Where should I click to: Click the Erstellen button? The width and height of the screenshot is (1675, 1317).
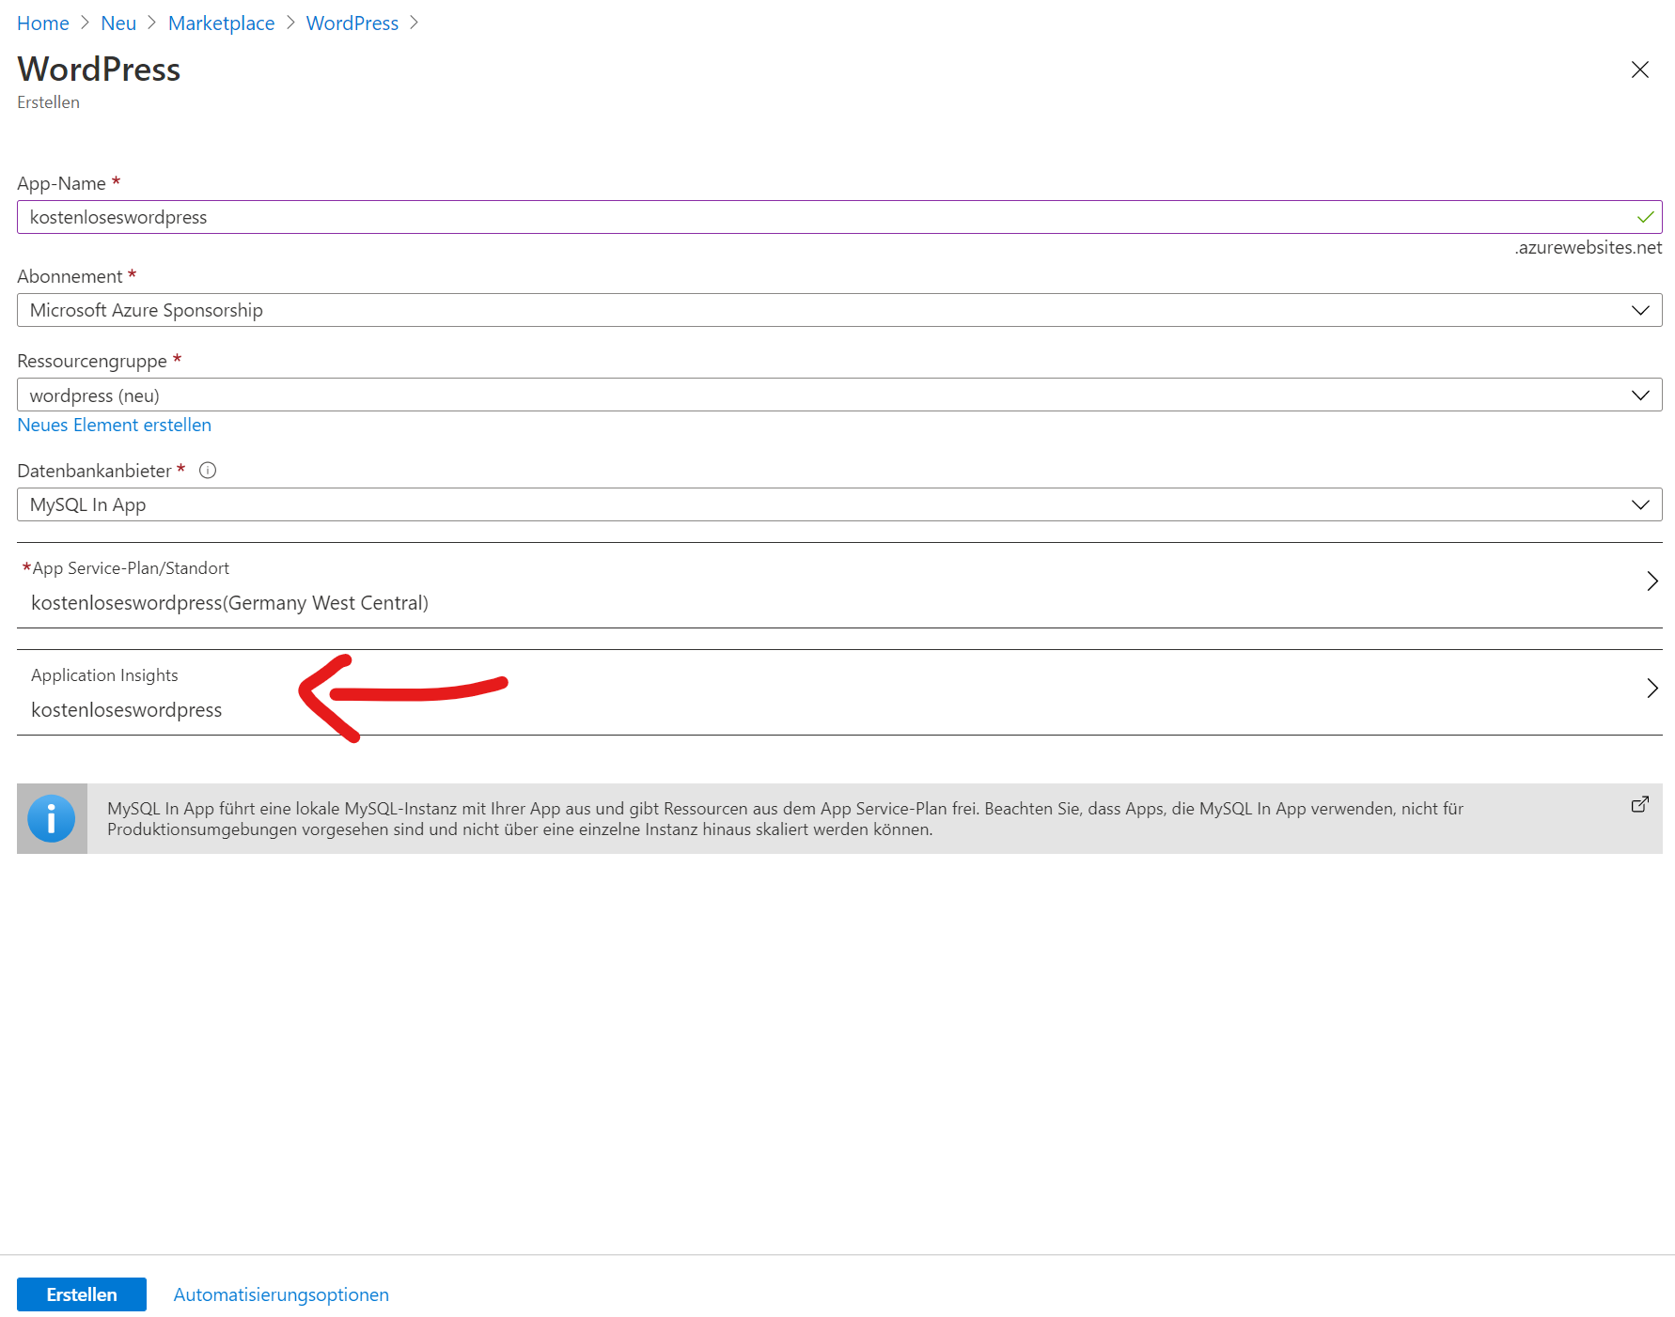82,1294
